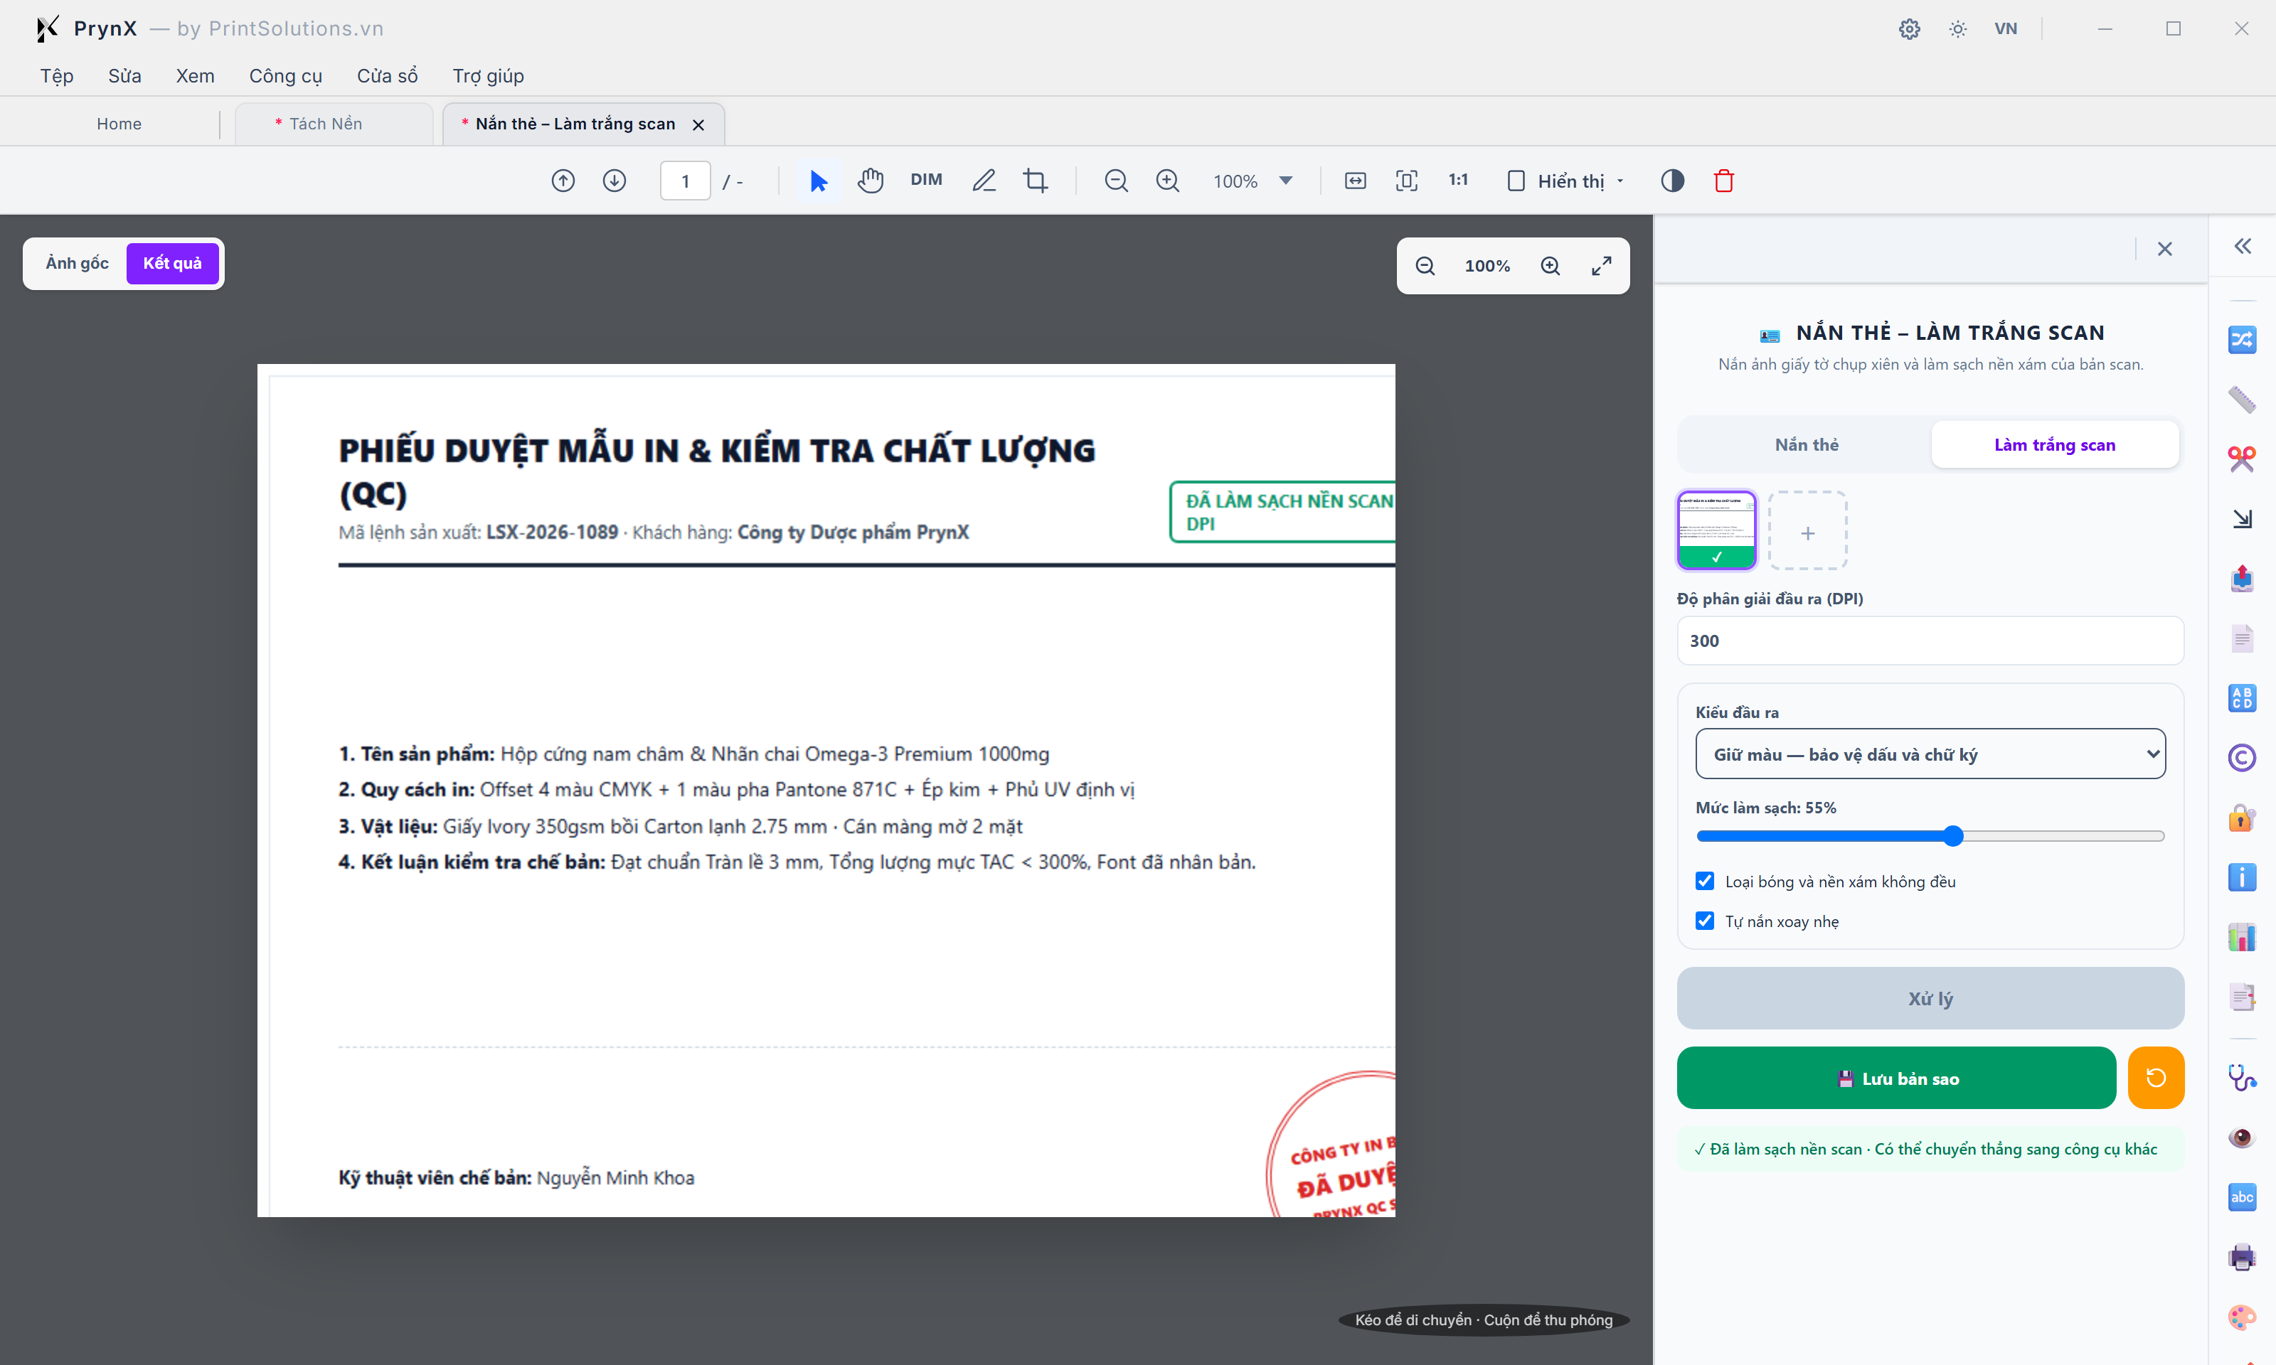Screen dimensions: 2276x1365
Task: Activate the crop tool in toolbar
Action: coord(1036,181)
